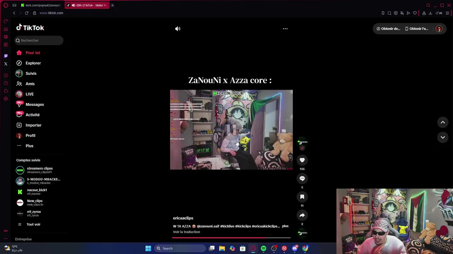The width and height of the screenshot is (453, 254).
Task: Click the Rechercher search field
Action: (39, 41)
